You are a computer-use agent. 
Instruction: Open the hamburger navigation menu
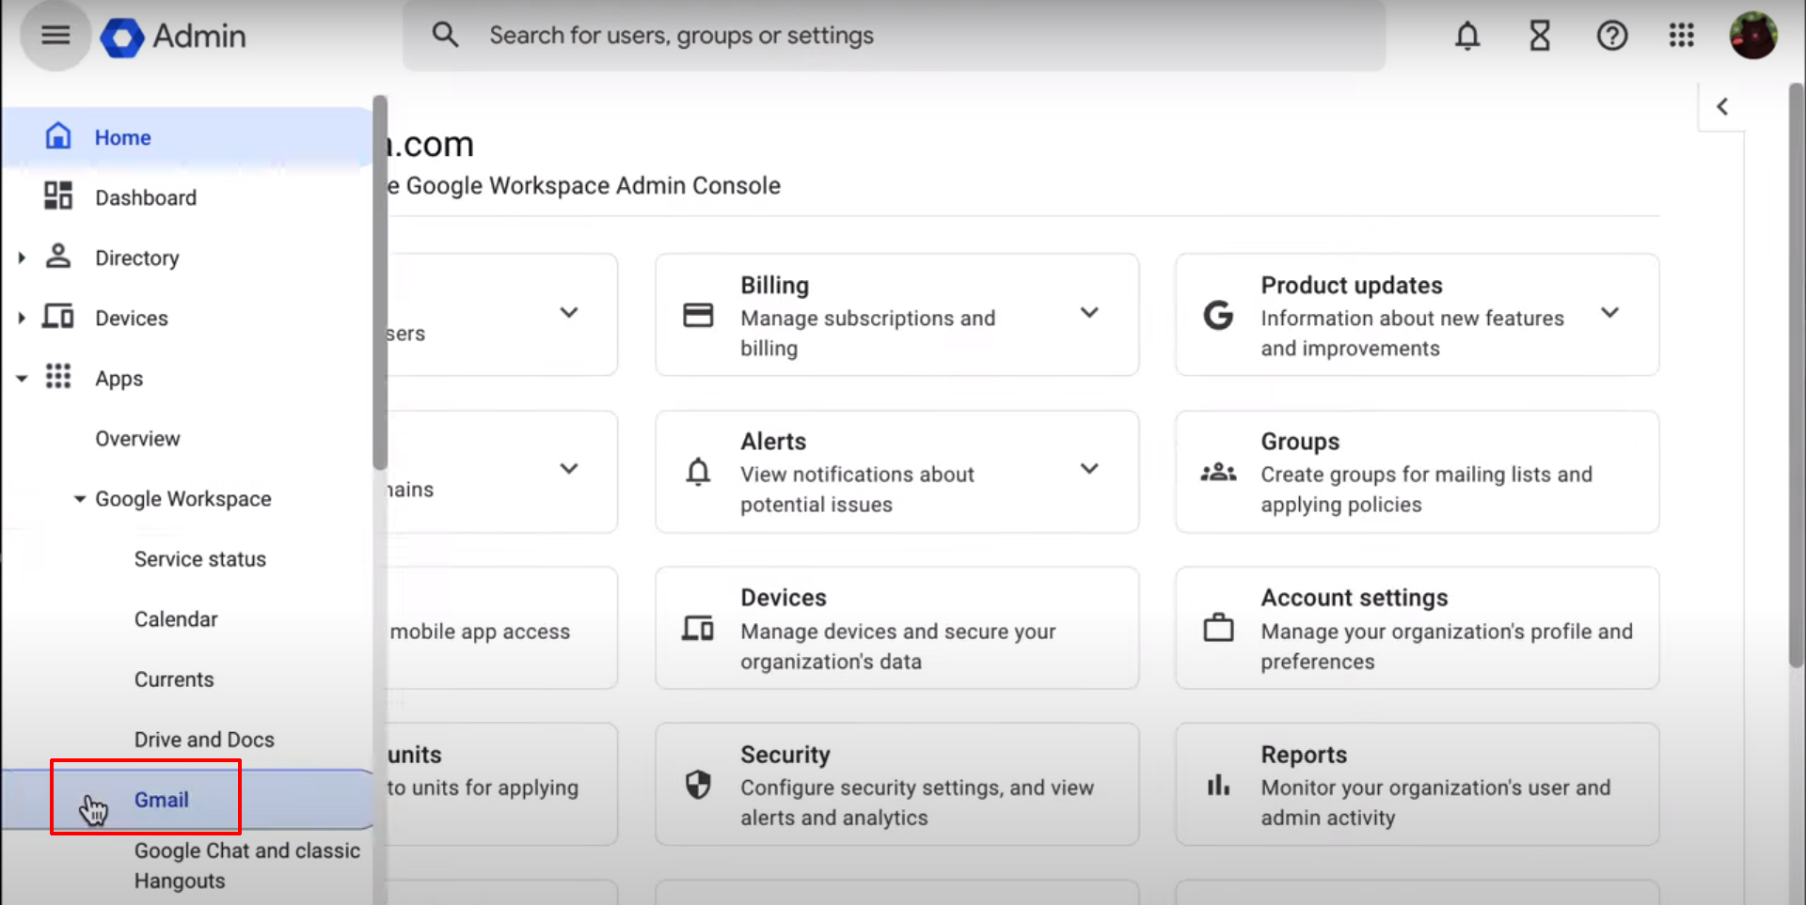(55, 35)
